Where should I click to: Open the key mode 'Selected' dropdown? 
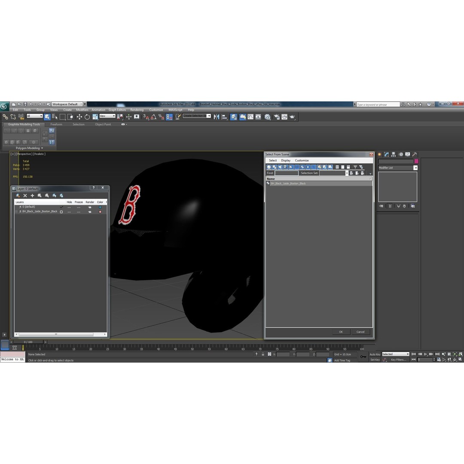pyautogui.click(x=395, y=354)
